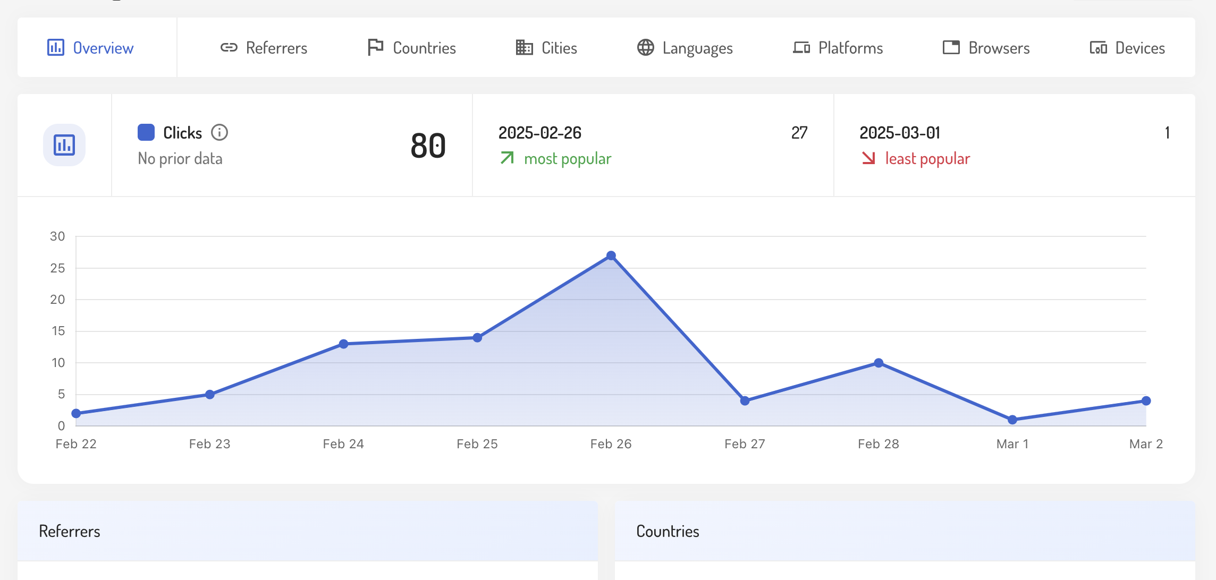The image size is (1216, 580).
Task: Click the least popular label
Action: pos(927,159)
